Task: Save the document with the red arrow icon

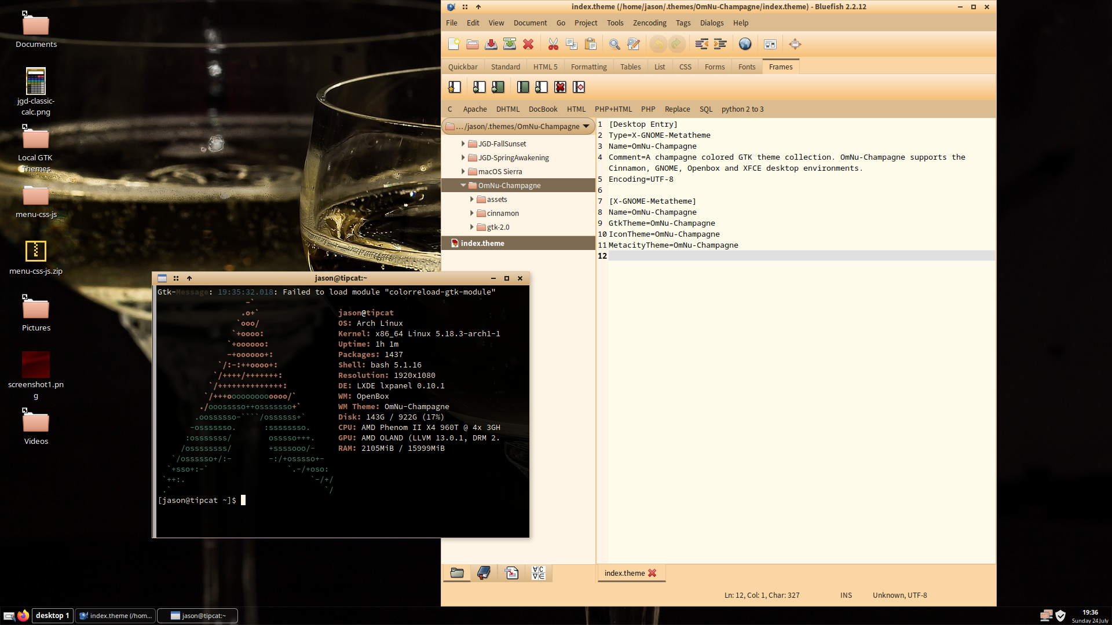Action: [x=491, y=44]
